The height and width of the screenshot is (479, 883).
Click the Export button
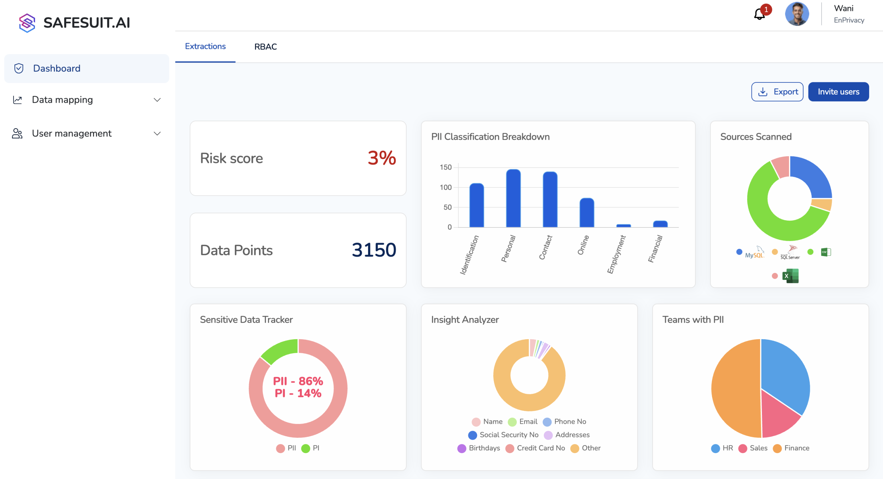click(777, 92)
